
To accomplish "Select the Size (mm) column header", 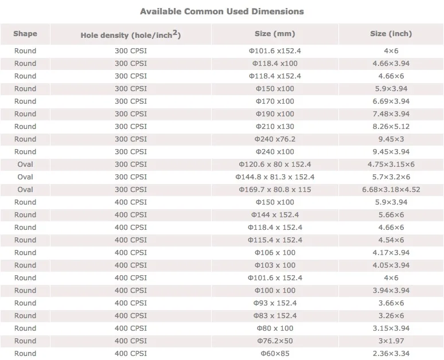I will pyautogui.click(x=275, y=34).
